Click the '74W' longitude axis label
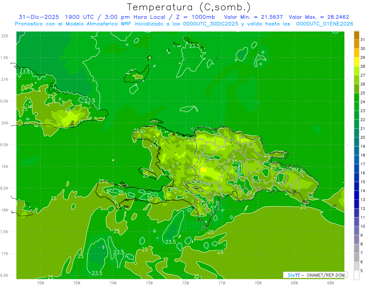The width and height of the screenshot is (371, 287). [x=113, y=283]
